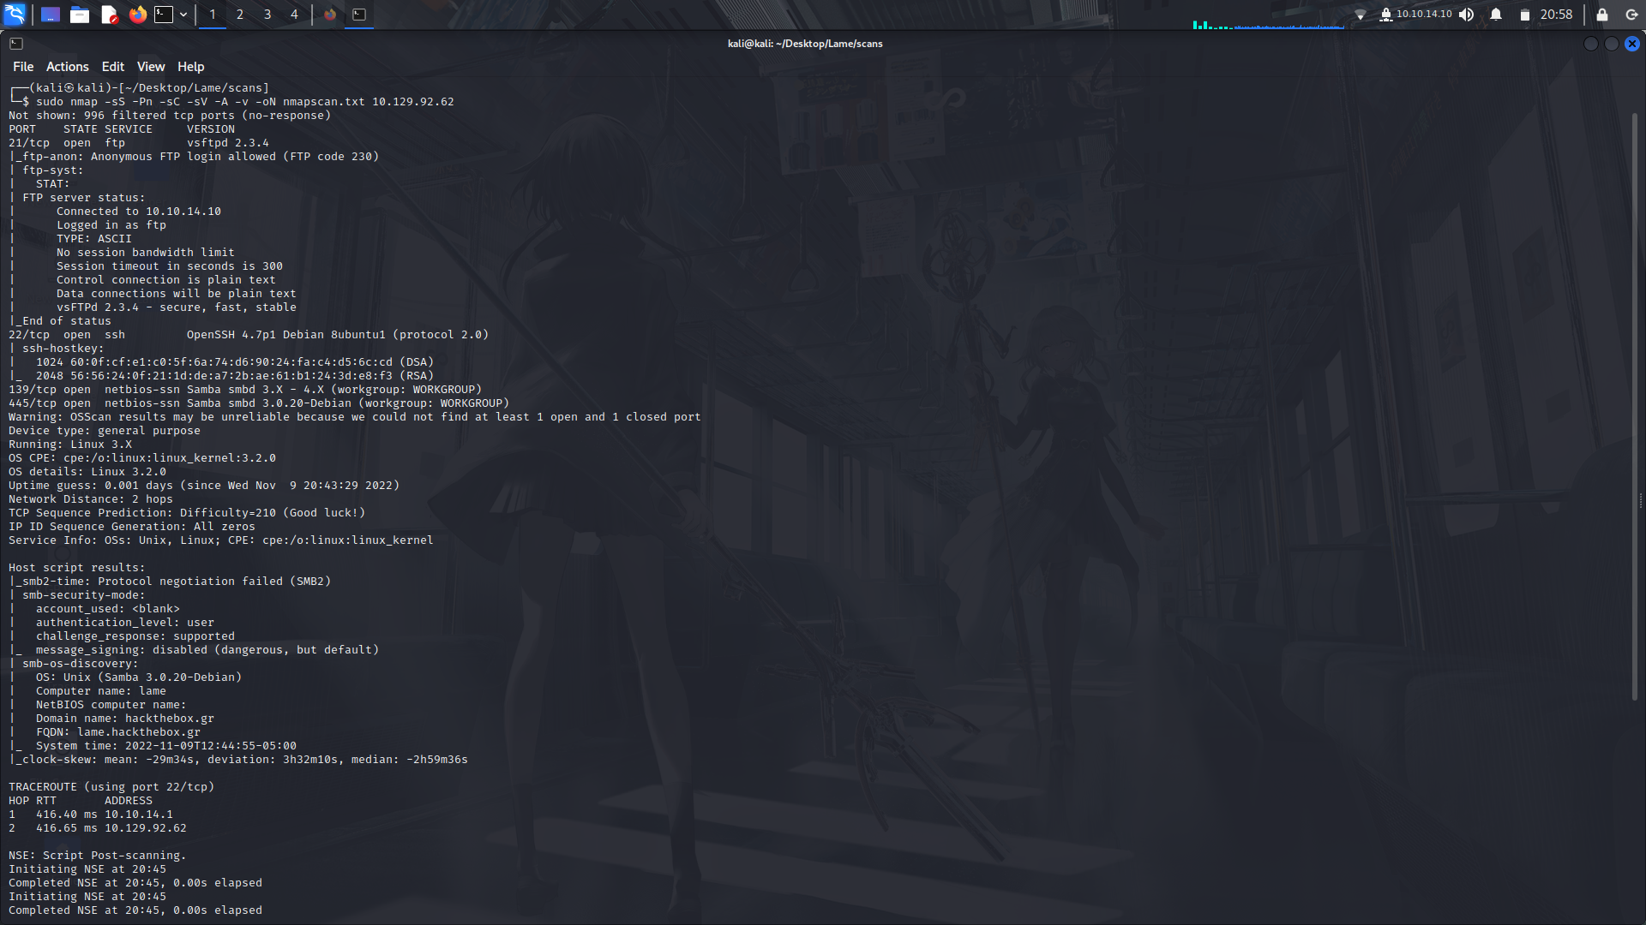Open the Help menu in the terminal

[x=190, y=66]
